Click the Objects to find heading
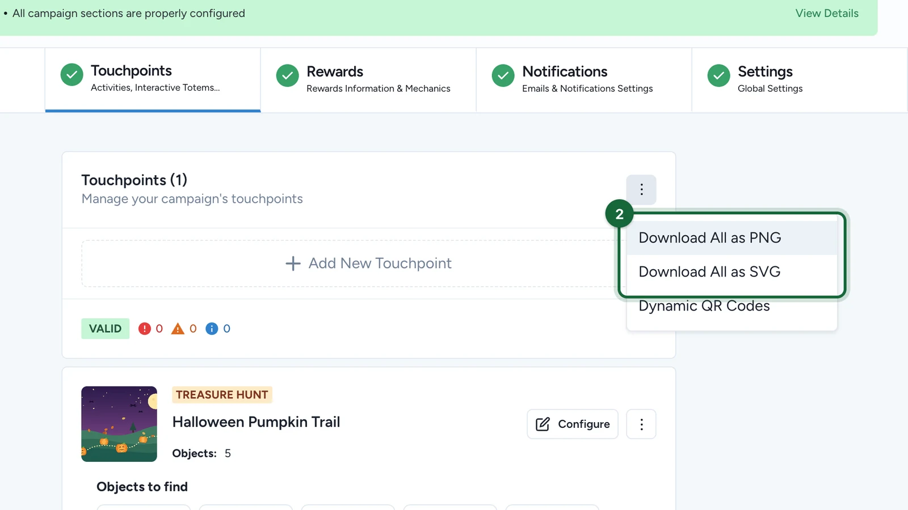This screenshot has width=908, height=510. [x=142, y=487]
